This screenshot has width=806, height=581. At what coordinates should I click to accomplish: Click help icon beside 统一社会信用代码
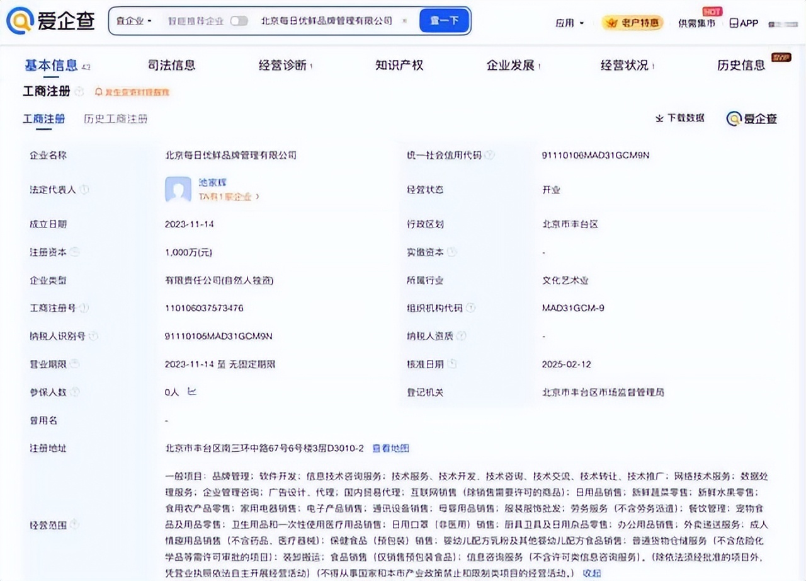[x=489, y=155]
